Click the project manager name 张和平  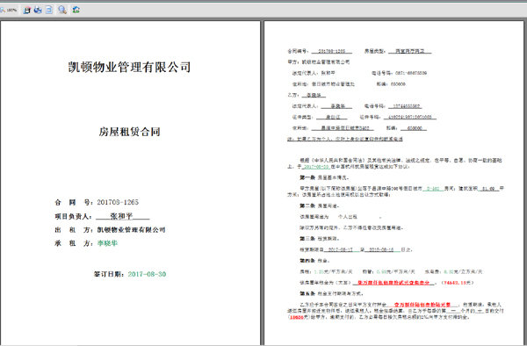[122, 216]
